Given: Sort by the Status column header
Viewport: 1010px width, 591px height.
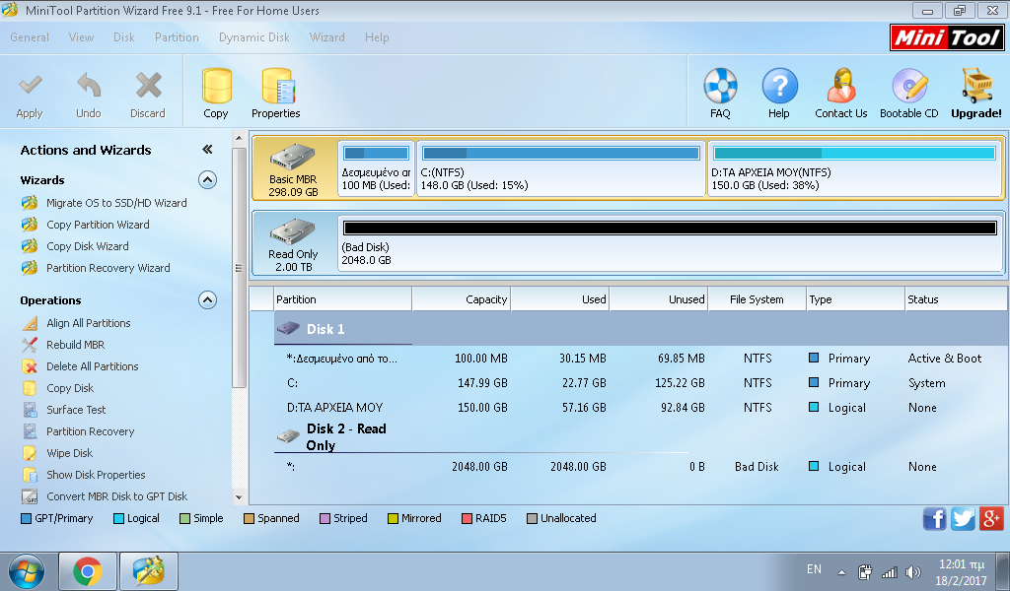Looking at the screenshot, I should pyautogui.click(x=955, y=299).
